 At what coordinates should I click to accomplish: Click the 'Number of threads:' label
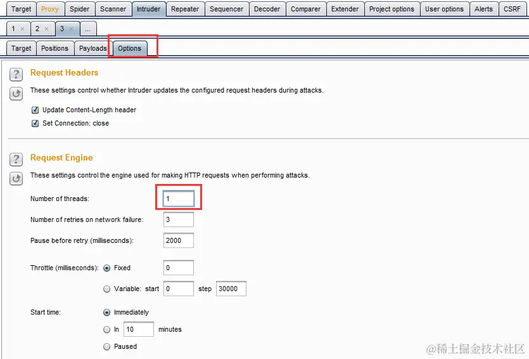(x=60, y=199)
